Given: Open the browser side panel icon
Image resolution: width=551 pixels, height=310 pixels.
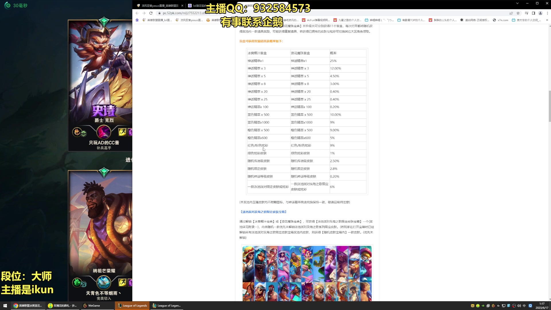Looking at the screenshot, I should point(533,13).
